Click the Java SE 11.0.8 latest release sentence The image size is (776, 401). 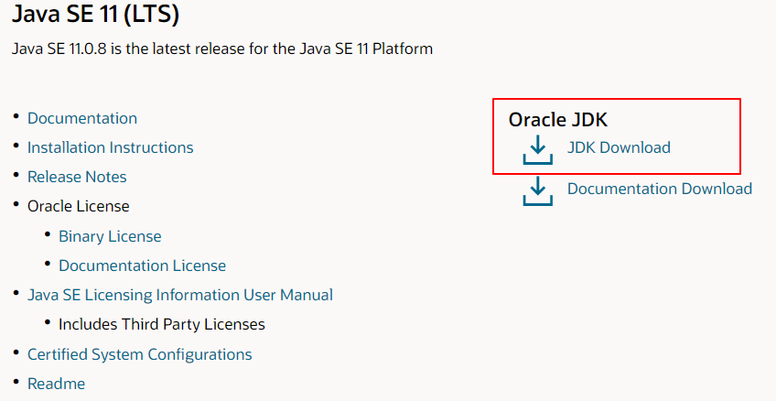click(x=222, y=49)
